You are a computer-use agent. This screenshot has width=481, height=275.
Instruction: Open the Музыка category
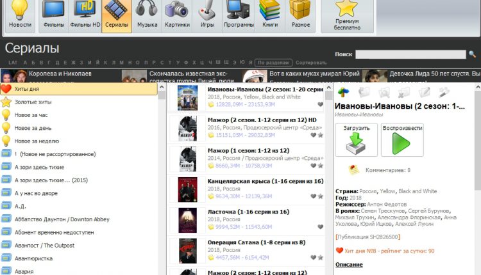[147, 16]
